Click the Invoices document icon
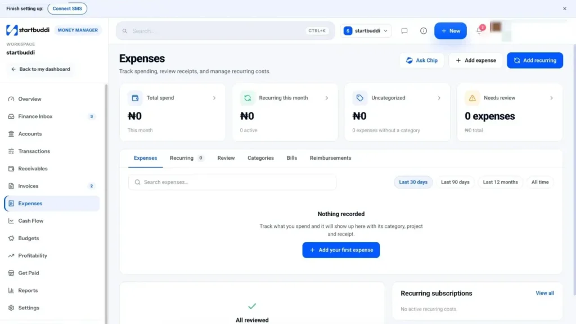The height and width of the screenshot is (324, 576). coord(11,186)
